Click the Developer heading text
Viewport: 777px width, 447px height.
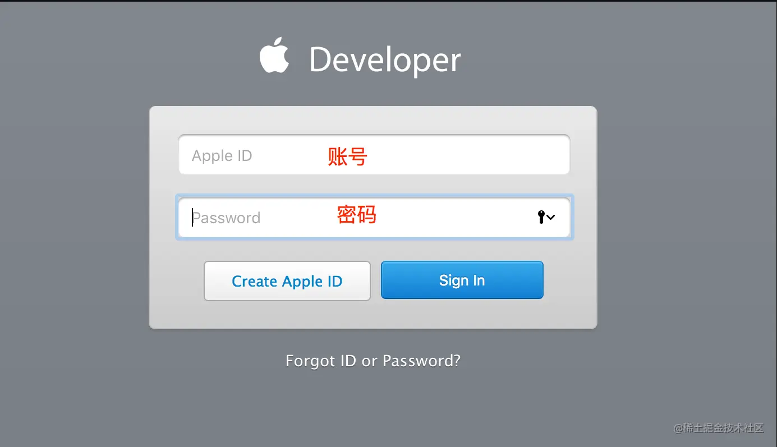[x=385, y=59]
